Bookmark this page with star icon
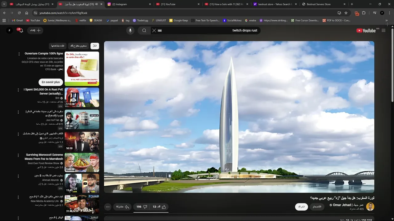Viewport: 394px width, 221px height. pos(346,13)
